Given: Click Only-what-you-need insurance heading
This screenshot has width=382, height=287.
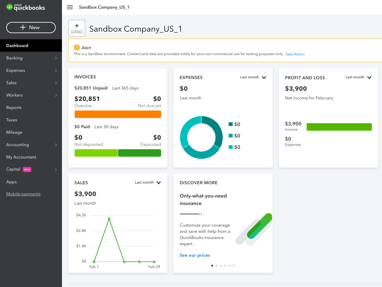Looking at the screenshot, I should [203, 200].
